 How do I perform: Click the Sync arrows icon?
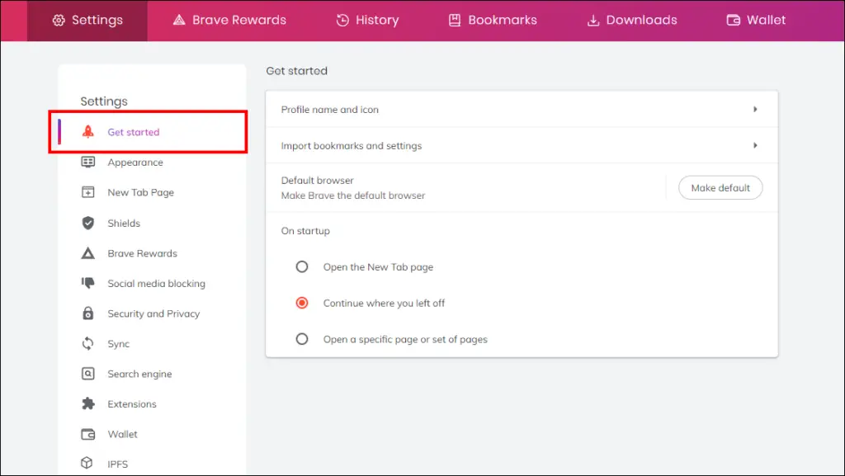[87, 343]
